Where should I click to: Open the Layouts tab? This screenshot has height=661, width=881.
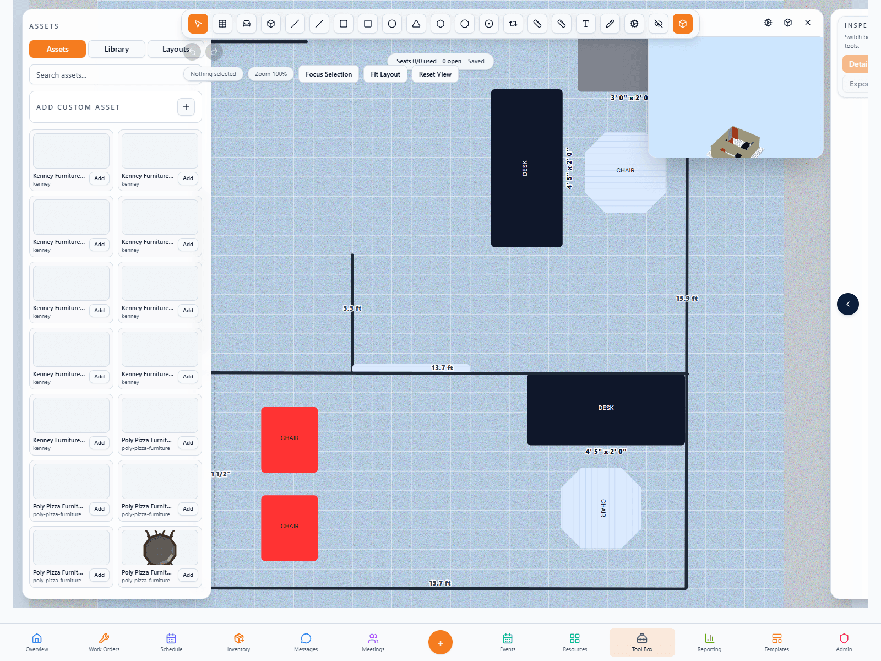[175, 49]
